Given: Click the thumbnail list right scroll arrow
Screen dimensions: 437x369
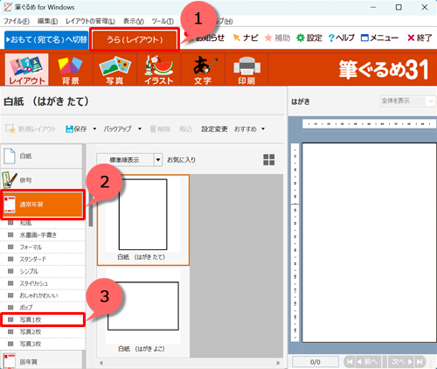Looking at the screenshot, I should pyautogui.click(x=278, y=363).
